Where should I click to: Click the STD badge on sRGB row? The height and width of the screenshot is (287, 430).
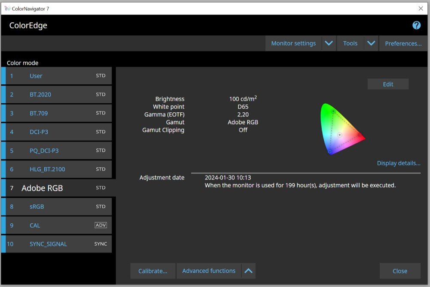click(101, 207)
